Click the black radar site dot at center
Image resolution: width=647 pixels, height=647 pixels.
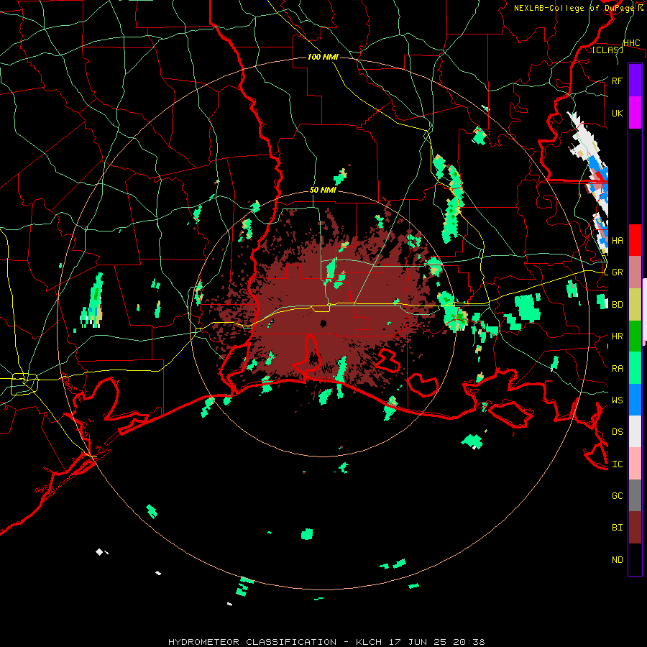tap(323, 323)
